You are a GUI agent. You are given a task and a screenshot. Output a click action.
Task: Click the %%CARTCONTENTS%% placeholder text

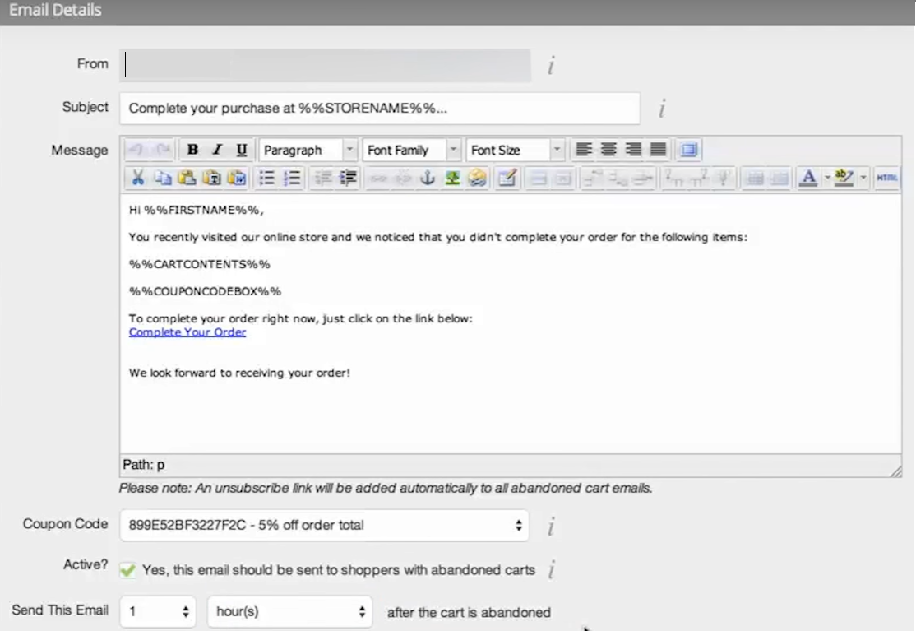tap(200, 264)
